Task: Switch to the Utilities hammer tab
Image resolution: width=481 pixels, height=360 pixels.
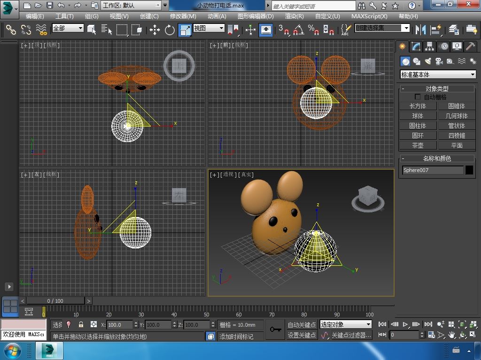Action: [470, 46]
